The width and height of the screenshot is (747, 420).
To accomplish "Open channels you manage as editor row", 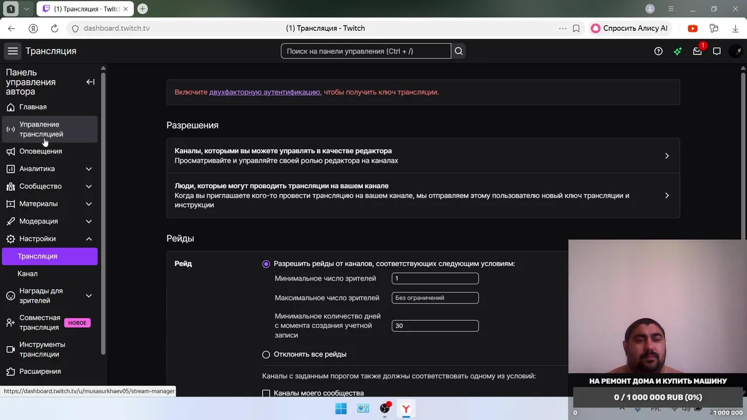I will click(423, 156).
